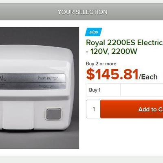163x163 pixels.
Task: Click the silver push button on the dryer
Action: (54, 114)
